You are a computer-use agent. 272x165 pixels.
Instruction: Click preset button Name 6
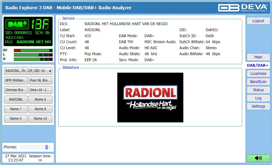[x=40, y=99]
